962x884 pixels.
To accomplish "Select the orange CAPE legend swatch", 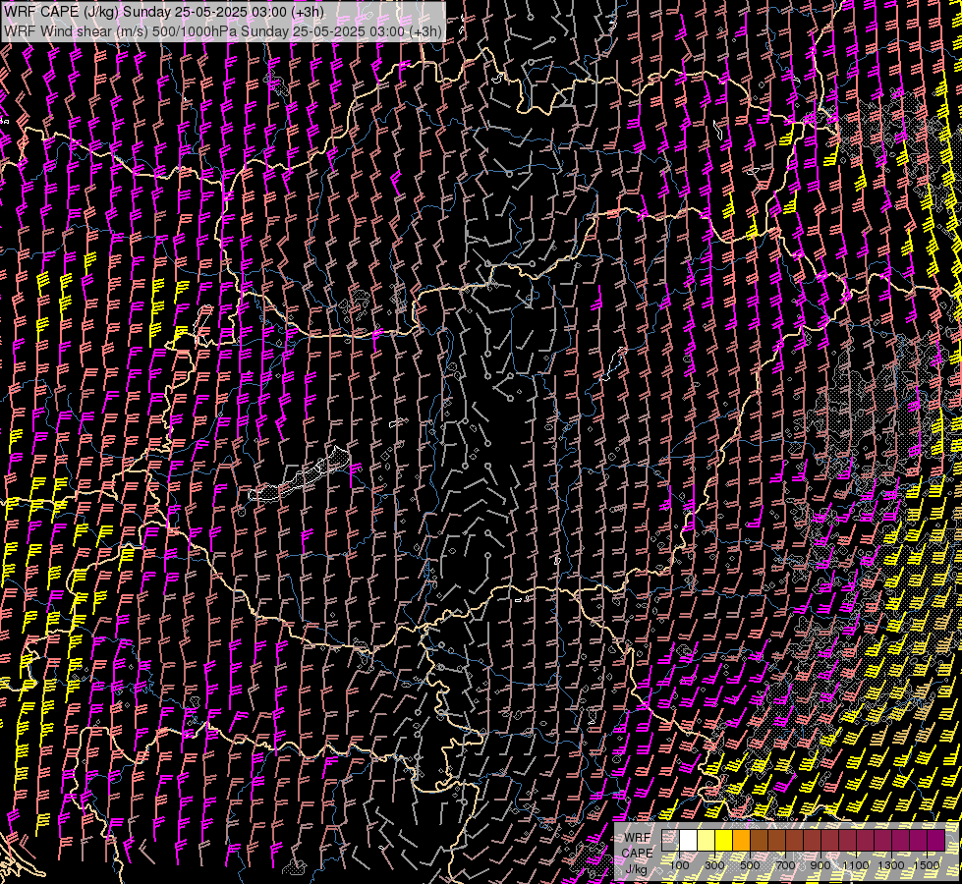I will (x=741, y=840).
